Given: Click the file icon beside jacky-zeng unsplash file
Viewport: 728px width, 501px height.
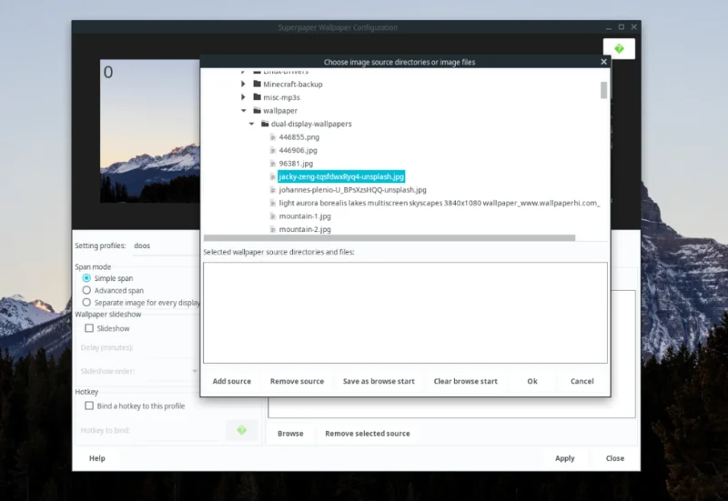Looking at the screenshot, I should [x=273, y=176].
